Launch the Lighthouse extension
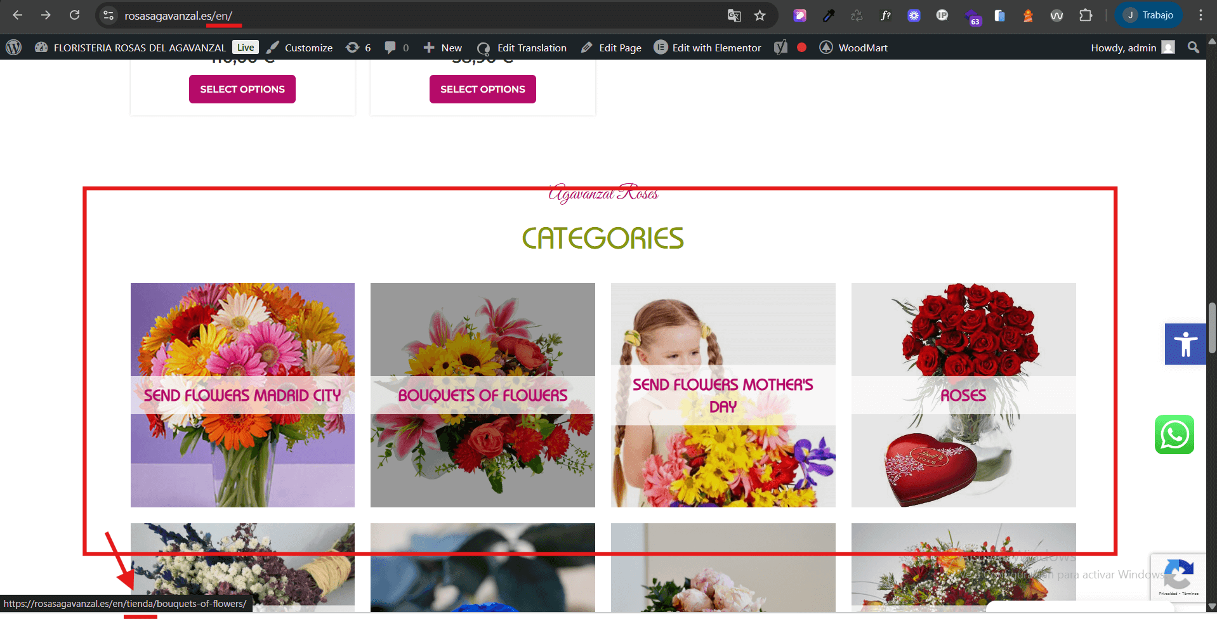Image resolution: width=1217 pixels, height=619 pixels. click(1028, 15)
